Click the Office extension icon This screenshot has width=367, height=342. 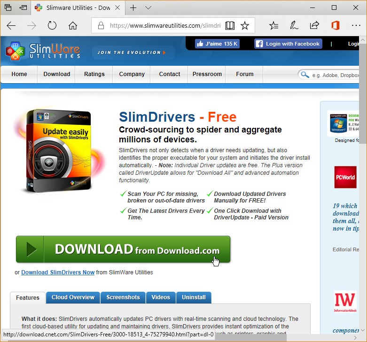pyautogui.click(x=335, y=26)
